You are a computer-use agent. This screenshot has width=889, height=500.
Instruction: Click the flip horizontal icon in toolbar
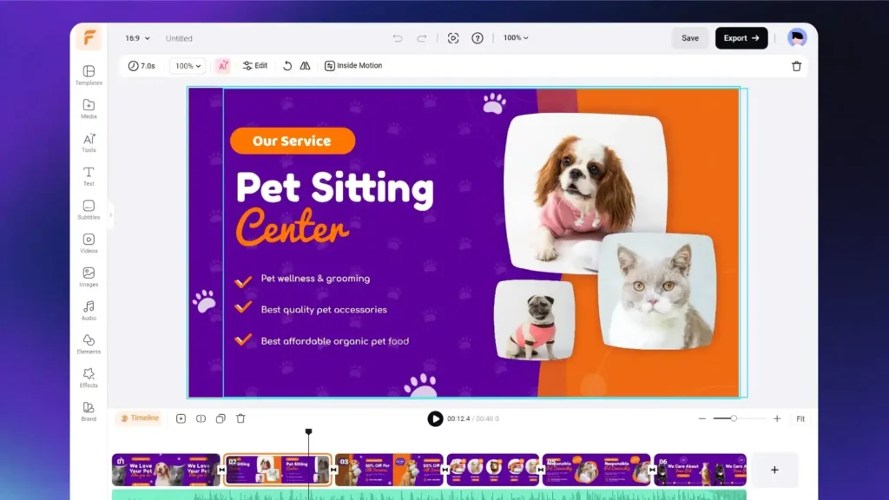point(306,66)
